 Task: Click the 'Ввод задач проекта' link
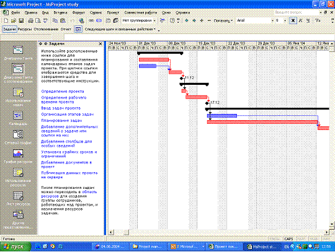(61, 108)
